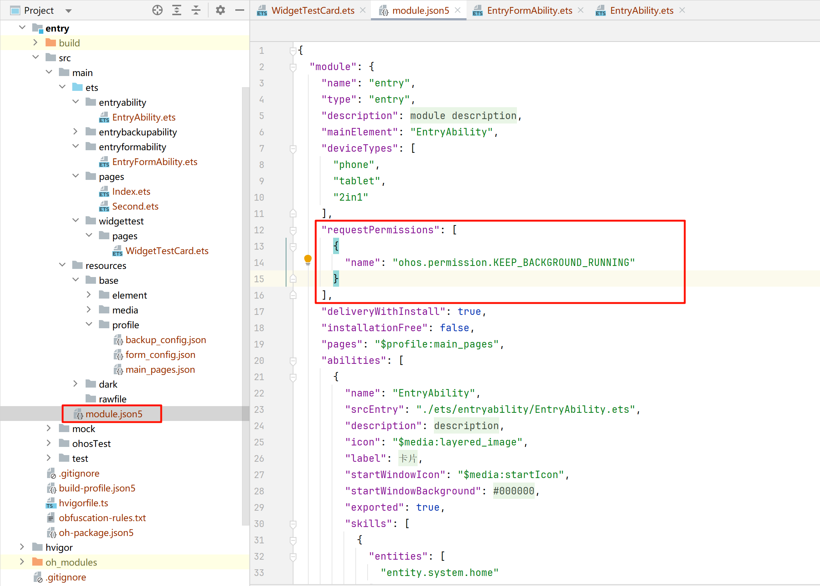
Task: Click the ETS file icon of WidgetTestCard.ets in the tree
Action: pyautogui.click(x=117, y=251)
